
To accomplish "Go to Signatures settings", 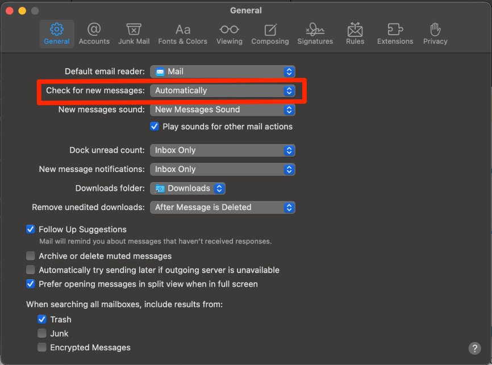I will 315,34.
